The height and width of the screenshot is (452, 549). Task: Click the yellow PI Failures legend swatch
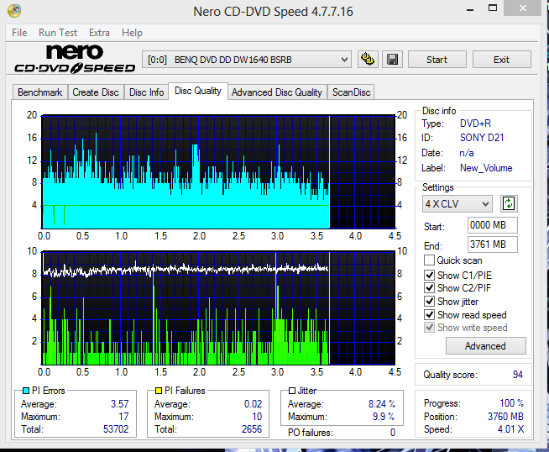pyautogui.click(x=159, y=391)
